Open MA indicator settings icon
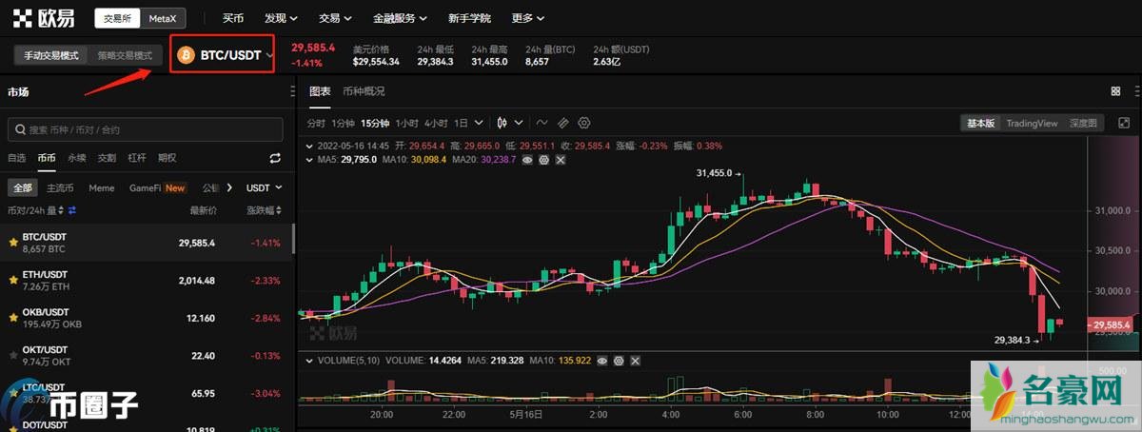Image resolution: width=1142 pixels, height=432 pixels. pos(544,160)
